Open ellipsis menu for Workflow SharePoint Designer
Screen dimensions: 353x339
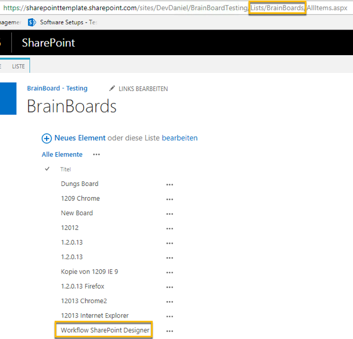169,331
